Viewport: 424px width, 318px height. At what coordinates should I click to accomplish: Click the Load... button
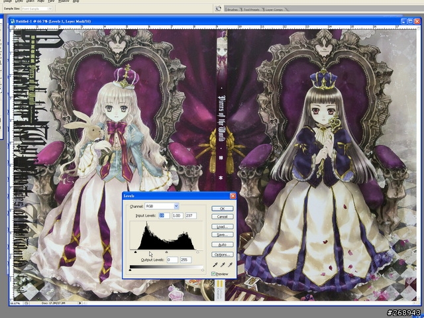click(223, 227)
